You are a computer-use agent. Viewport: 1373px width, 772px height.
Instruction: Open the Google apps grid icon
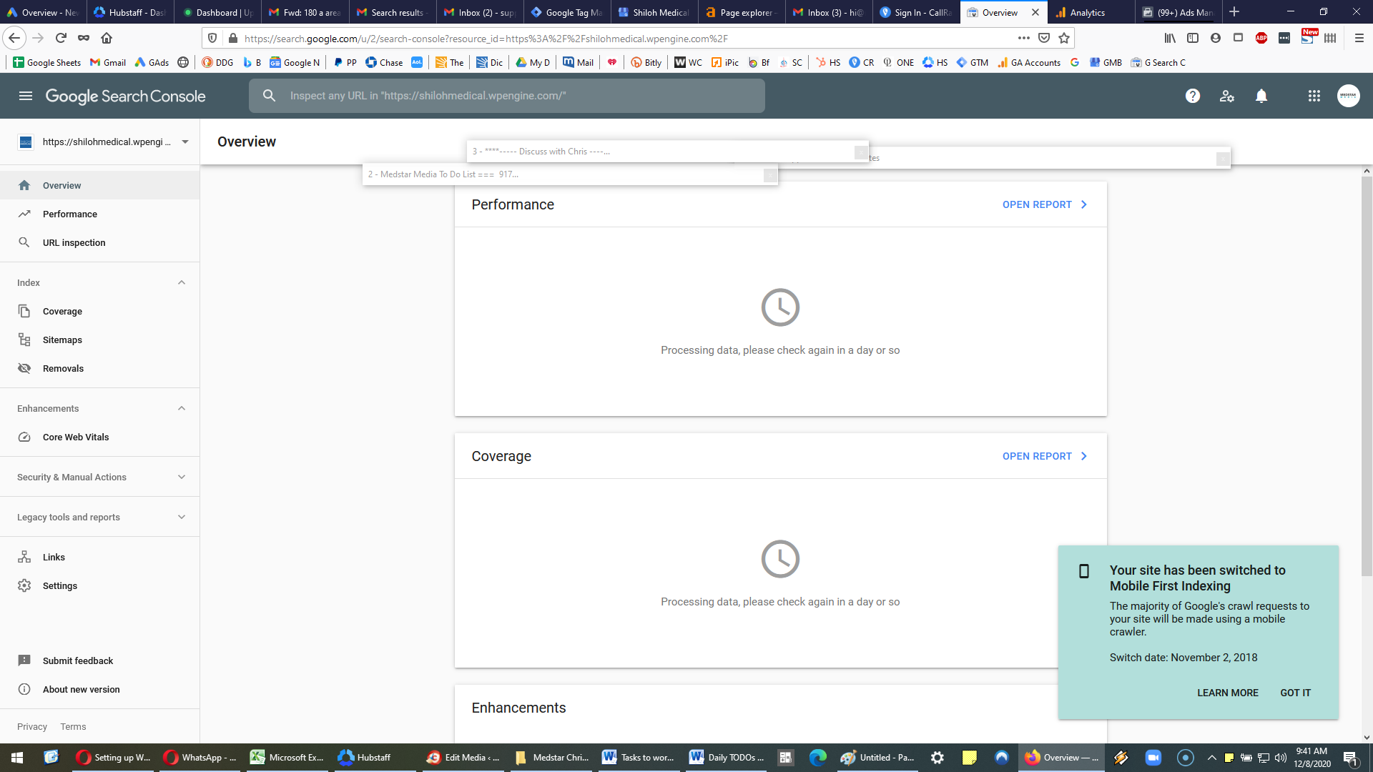pyautogui.click(x=1314, y=96)
